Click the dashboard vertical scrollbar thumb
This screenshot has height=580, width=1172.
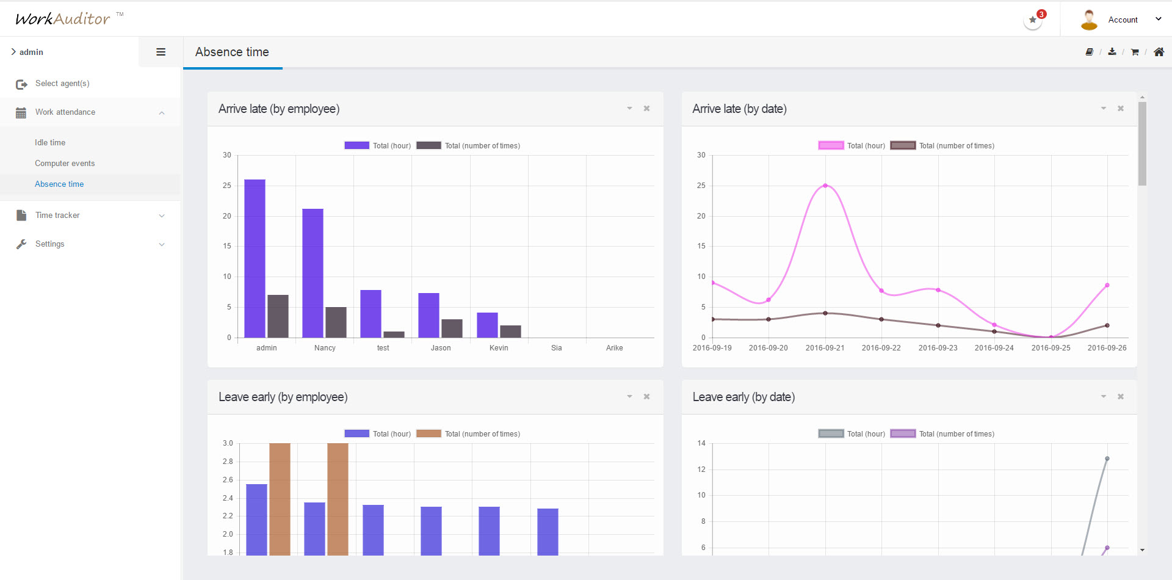coord(1142,143)
